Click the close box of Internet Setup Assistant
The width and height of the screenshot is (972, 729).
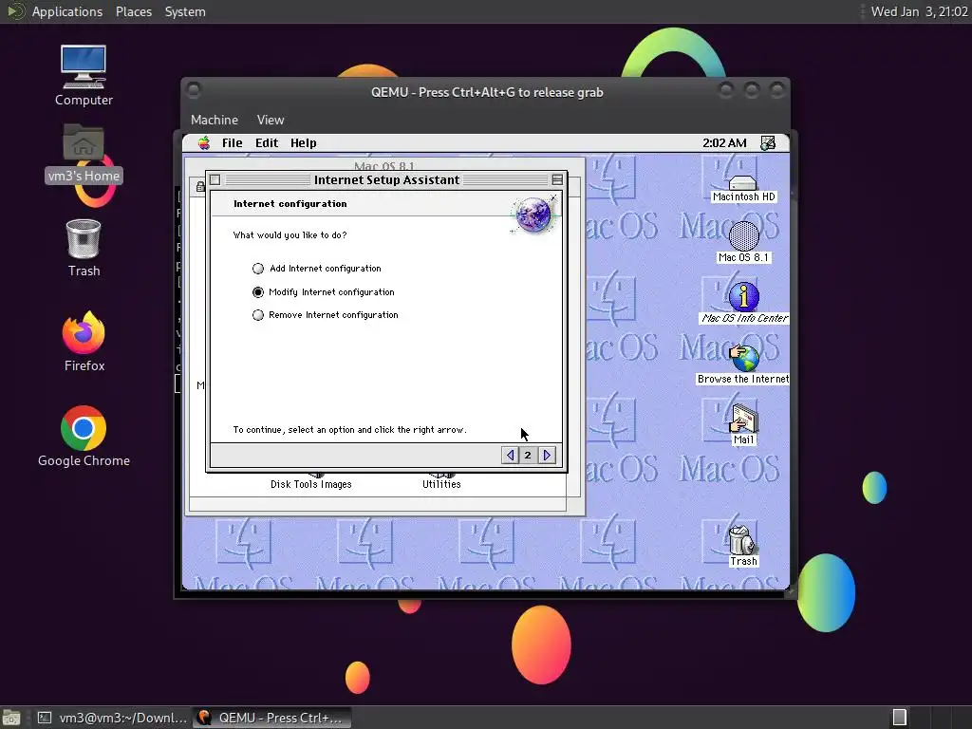pyautogui.click(x=215, y=179)
